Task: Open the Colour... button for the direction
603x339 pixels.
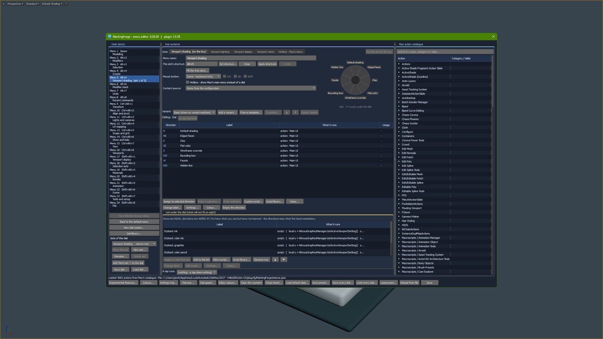Action: click(211, 208)
